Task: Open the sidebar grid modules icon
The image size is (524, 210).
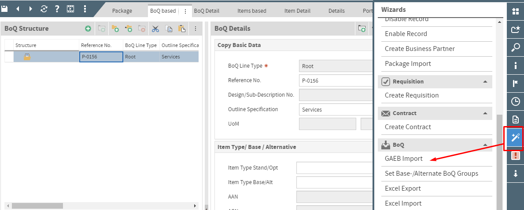Action: coord(515,12)
